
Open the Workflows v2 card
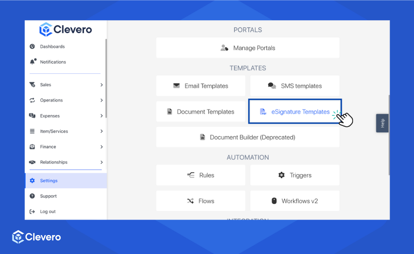295,201
